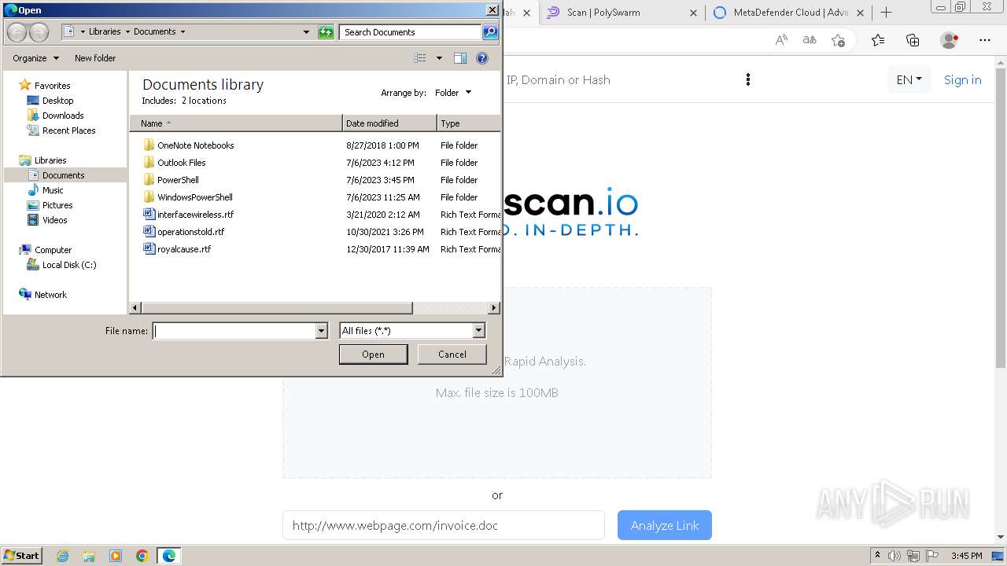1007x566 pixels.
Task: Open the File name combo dropdown arrow
Action: pos(321,331)
